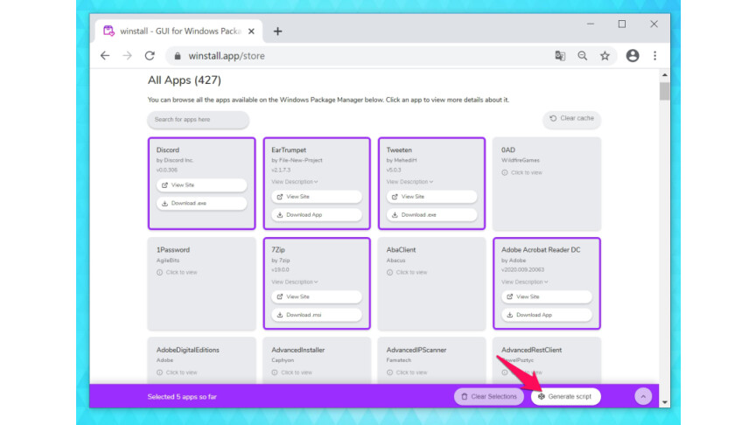This screenshot has width=756, height=425.
Task: Expand Adobe Acrobat Reader DC's View Description
Action: (x=525, y=282)
